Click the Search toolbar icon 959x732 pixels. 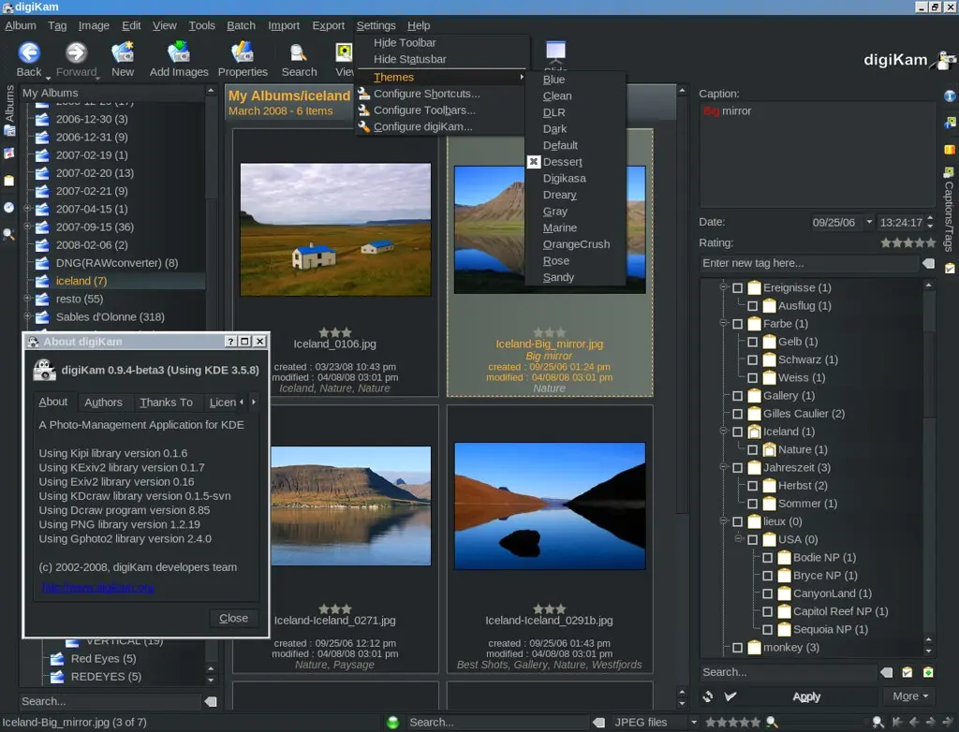[x=298, y=53]
